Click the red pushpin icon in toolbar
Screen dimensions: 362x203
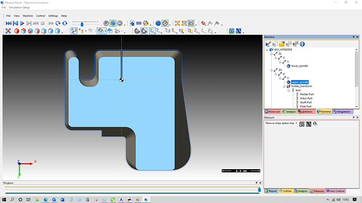pos(203,23)
